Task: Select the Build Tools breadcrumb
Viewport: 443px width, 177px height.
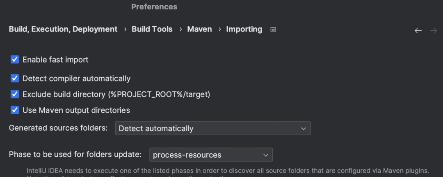Action: coord(152,29)
